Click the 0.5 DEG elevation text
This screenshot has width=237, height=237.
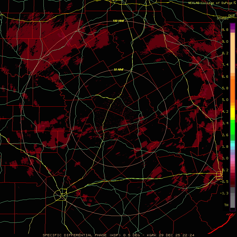coord(131,235)
